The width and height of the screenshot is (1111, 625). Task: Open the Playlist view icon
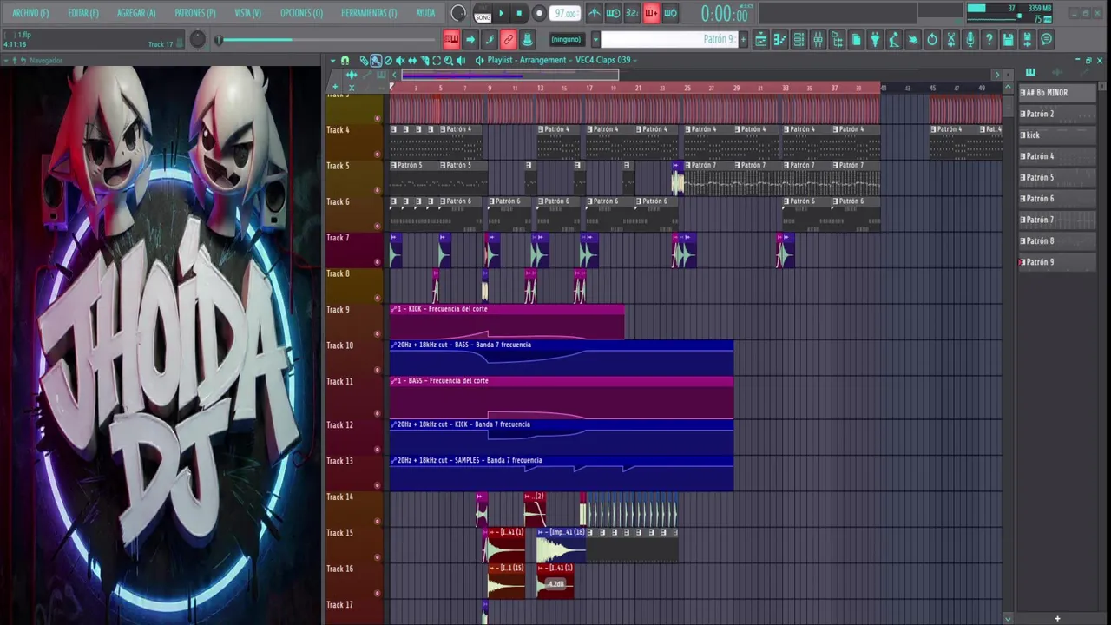(x=761, y=39)
